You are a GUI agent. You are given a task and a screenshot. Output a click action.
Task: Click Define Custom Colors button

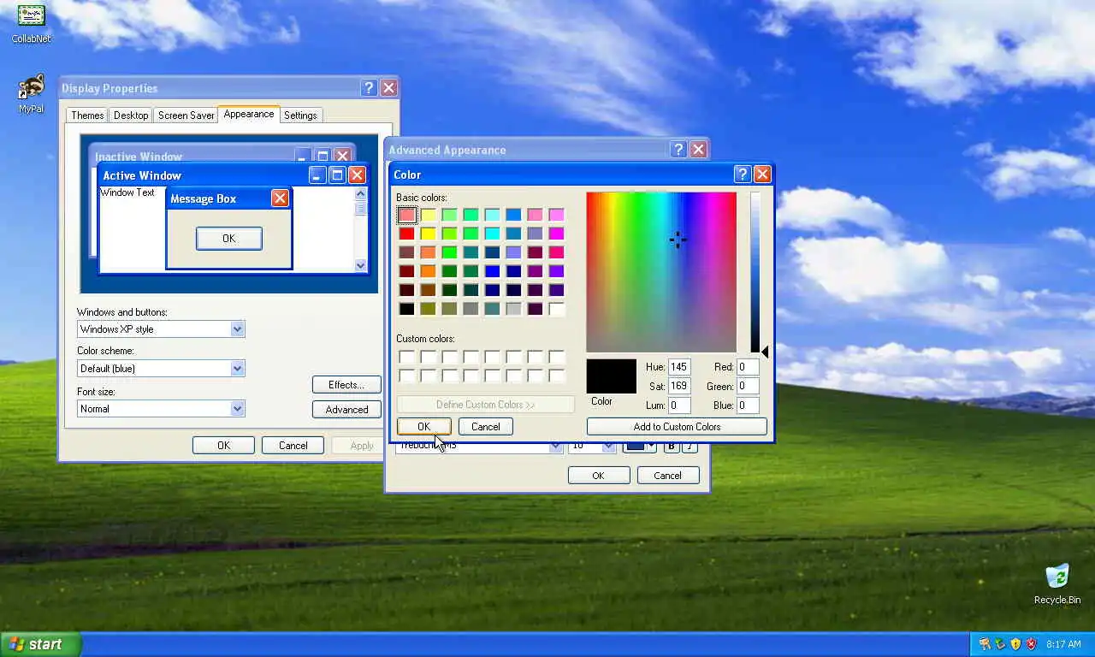485,405
